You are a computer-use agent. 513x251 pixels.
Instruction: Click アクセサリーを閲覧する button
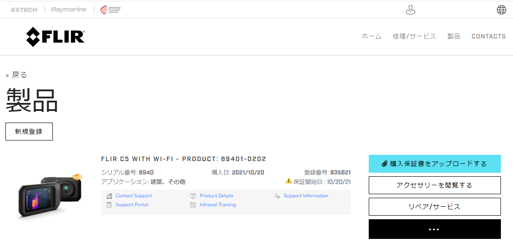pyautogui.click(x=434, y=185)
